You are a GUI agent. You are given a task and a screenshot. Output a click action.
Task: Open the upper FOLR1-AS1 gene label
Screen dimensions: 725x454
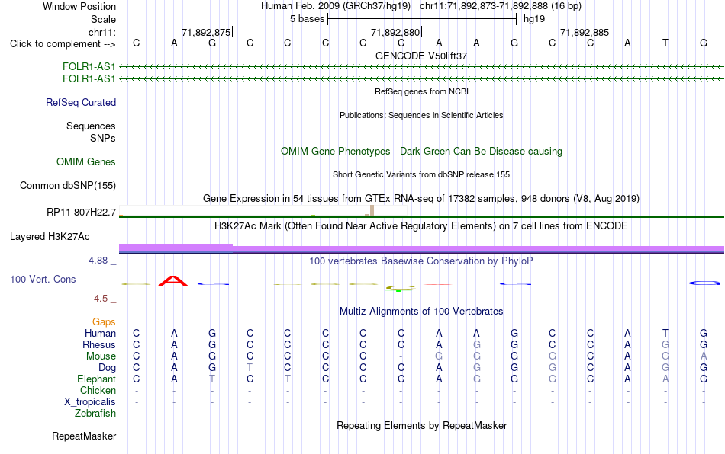pos(89,66)
